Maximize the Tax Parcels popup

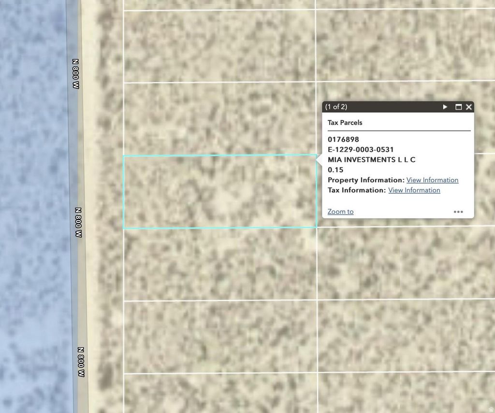pos(458,107)
